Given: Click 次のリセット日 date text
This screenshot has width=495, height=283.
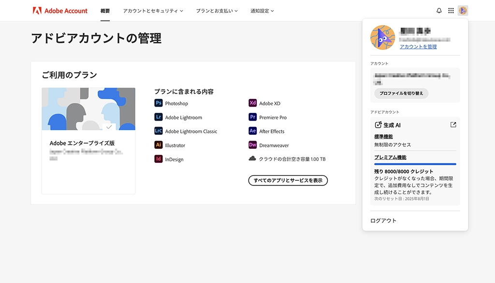Looking at the screenshot, I should 402,199.
